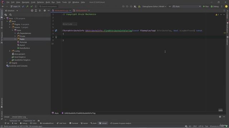
Task: Switch to the second editor tab AttributeInfo.h
Action: tap(81, 11)
